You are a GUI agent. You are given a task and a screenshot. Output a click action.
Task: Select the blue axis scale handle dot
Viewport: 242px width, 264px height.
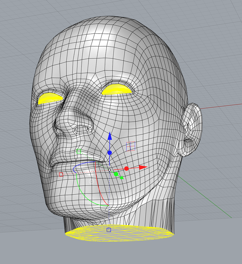coord(110,153)
